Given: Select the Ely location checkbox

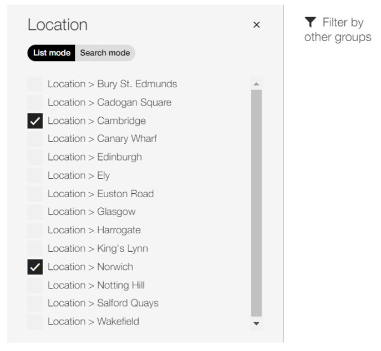Looking at the screenshot, I should [x=35, y=175].
